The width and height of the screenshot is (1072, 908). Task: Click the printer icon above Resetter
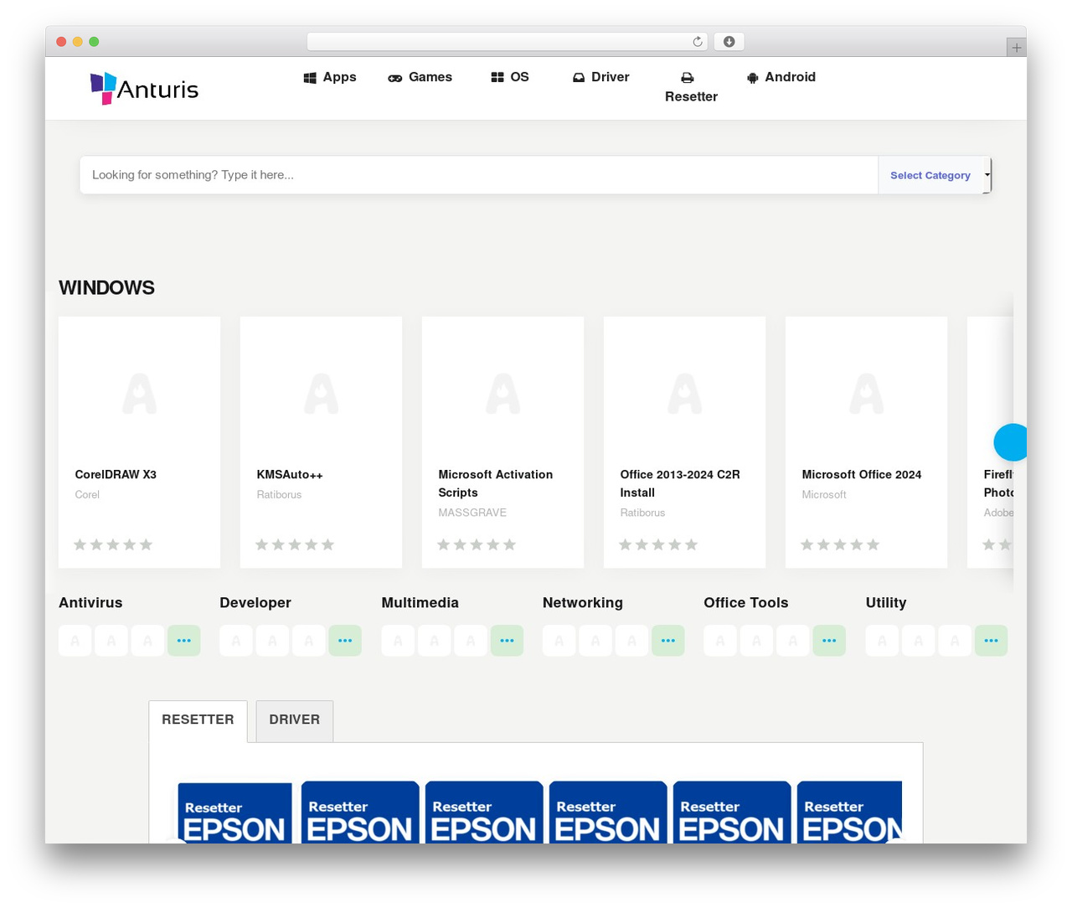687,78
